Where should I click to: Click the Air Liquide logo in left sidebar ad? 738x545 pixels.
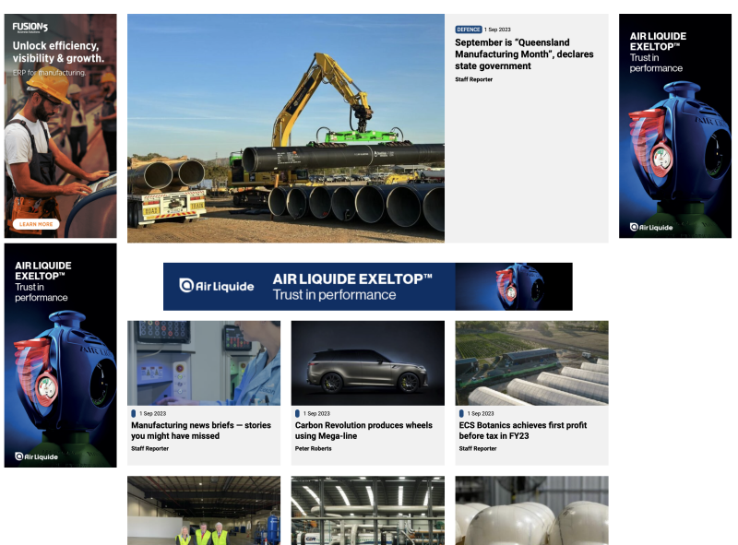click(x=36, y=456)
